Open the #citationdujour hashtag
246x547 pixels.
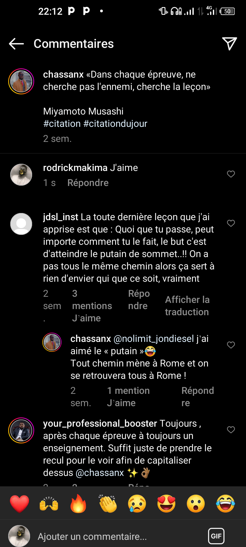click(115, 124)
